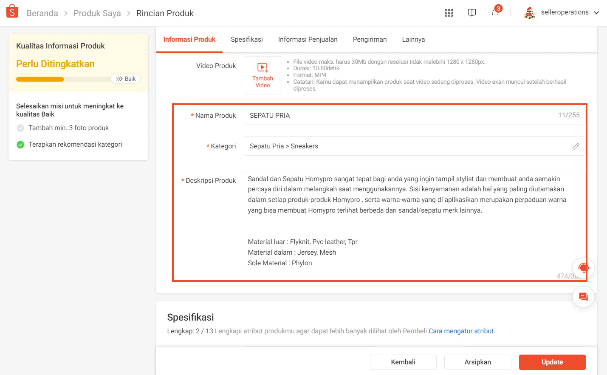Open the seller education guide icon
The width and height of the screenshot is (607, 375).
tap(472, 13)
